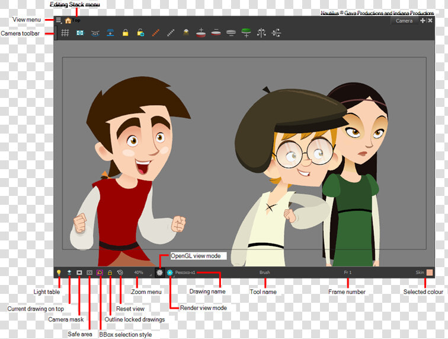448x339 pixels.
Task: Switch to OpenGL view mode gear icon
Action: point(159,273)
